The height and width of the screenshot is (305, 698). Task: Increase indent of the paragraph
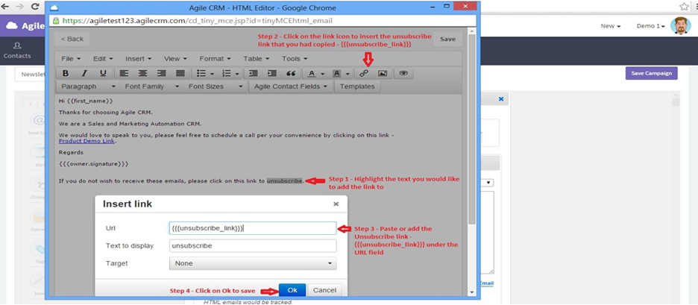tap(272, 74)
